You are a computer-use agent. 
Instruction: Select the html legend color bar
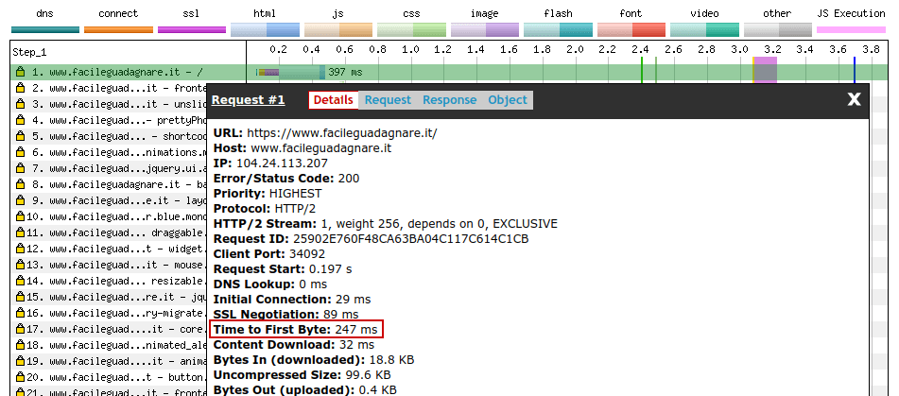(x=266, y=30)
